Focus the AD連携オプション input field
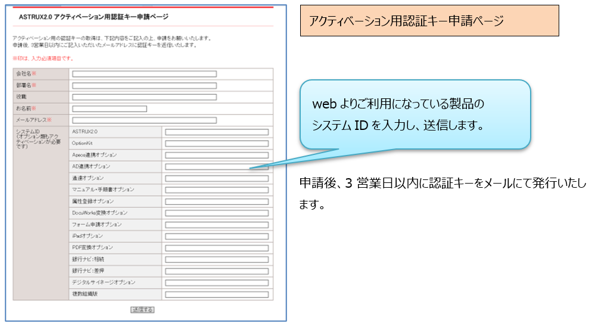This screenshot has height=326, width=592. [217, 167]
